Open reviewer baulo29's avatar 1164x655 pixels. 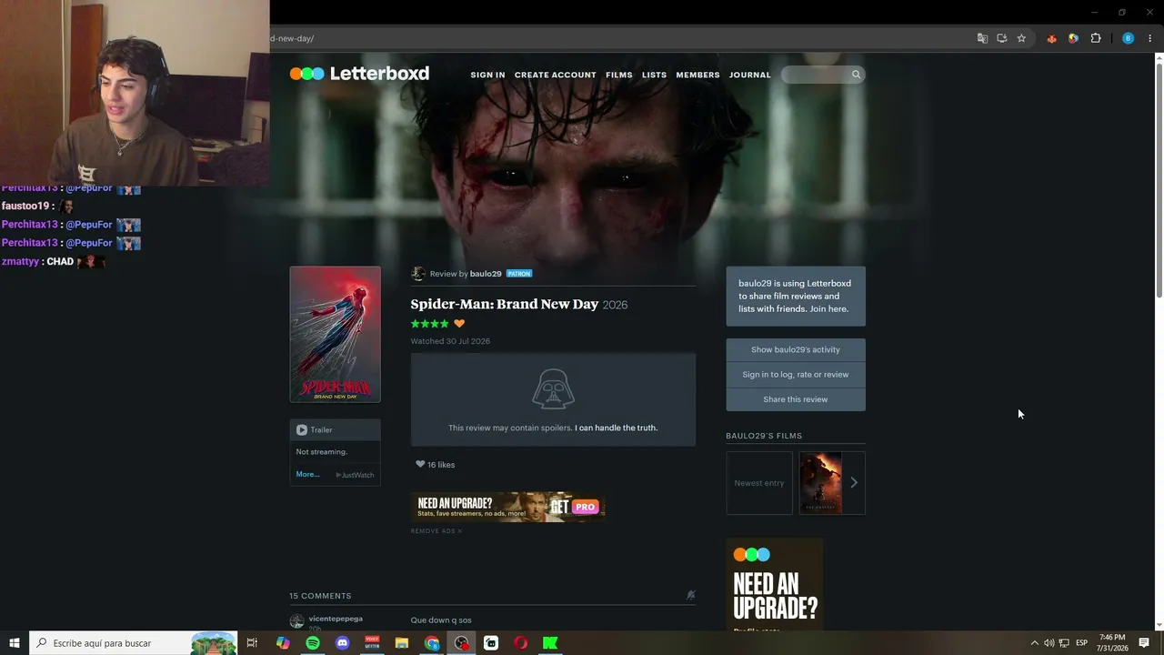coord(418,274)
